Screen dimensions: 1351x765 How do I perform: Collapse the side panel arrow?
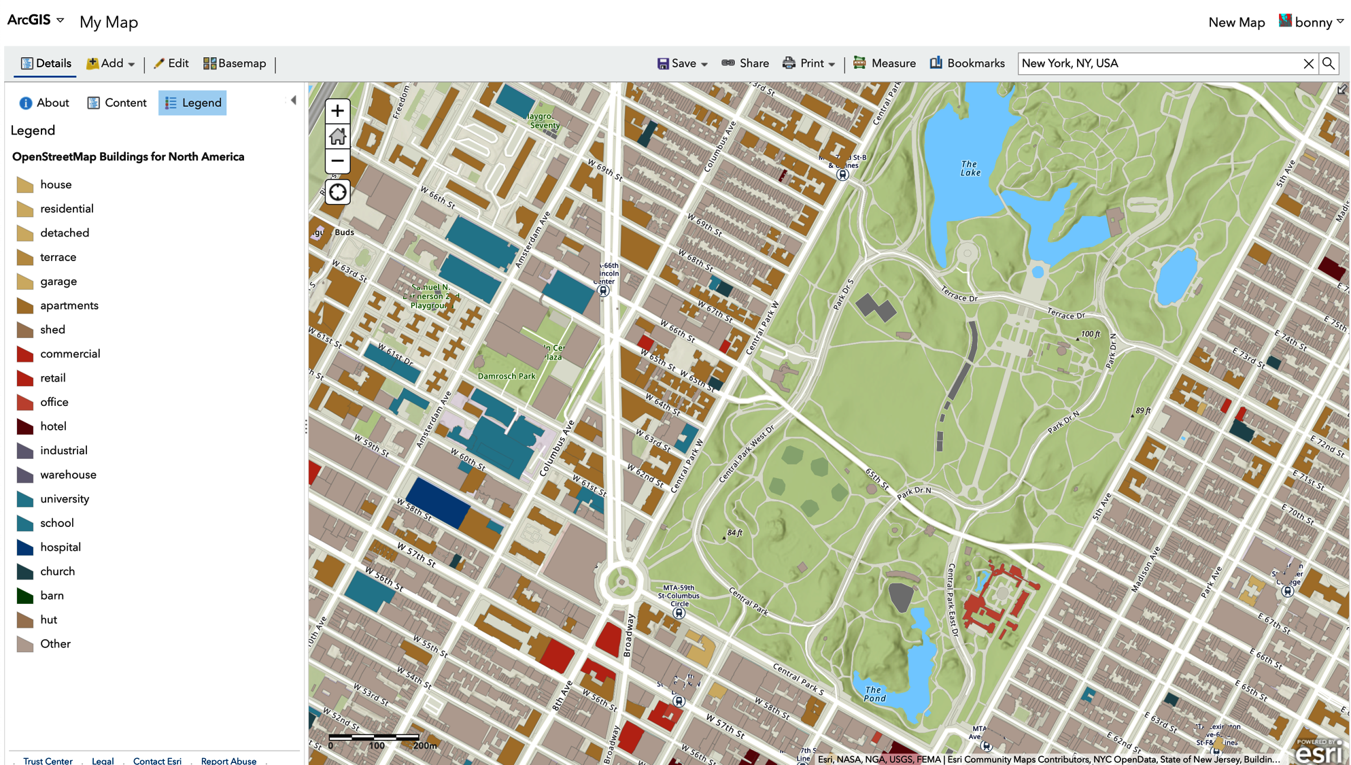(x=294, y=100)
